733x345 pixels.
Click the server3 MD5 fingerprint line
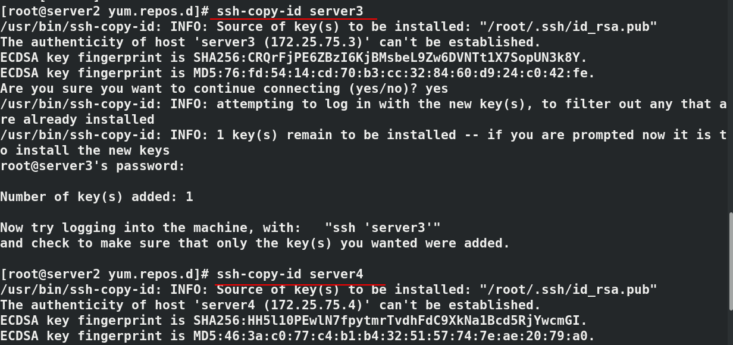click(x=297, y=73)
